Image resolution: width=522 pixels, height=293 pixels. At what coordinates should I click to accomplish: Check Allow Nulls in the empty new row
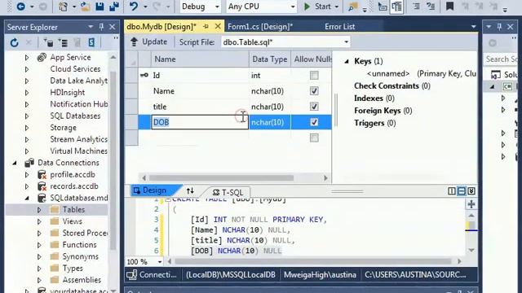(314, 138)
